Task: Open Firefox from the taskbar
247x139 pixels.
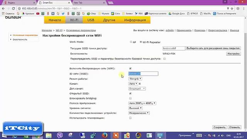Action: [x=105, y=136]
